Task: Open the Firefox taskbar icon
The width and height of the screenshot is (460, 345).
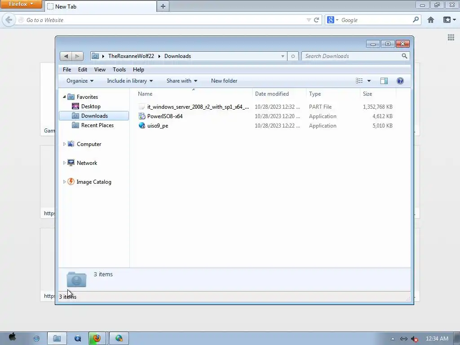Action: pyautogui.click(x=97, y=338)
